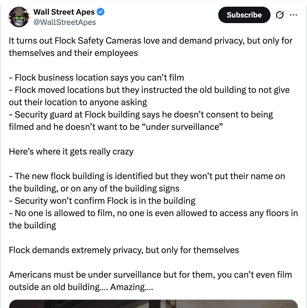Click the line 'Flock business location says you can't film'
This screenshot has height=308, width=307.
pyautogui.click(x=96, y=78)
